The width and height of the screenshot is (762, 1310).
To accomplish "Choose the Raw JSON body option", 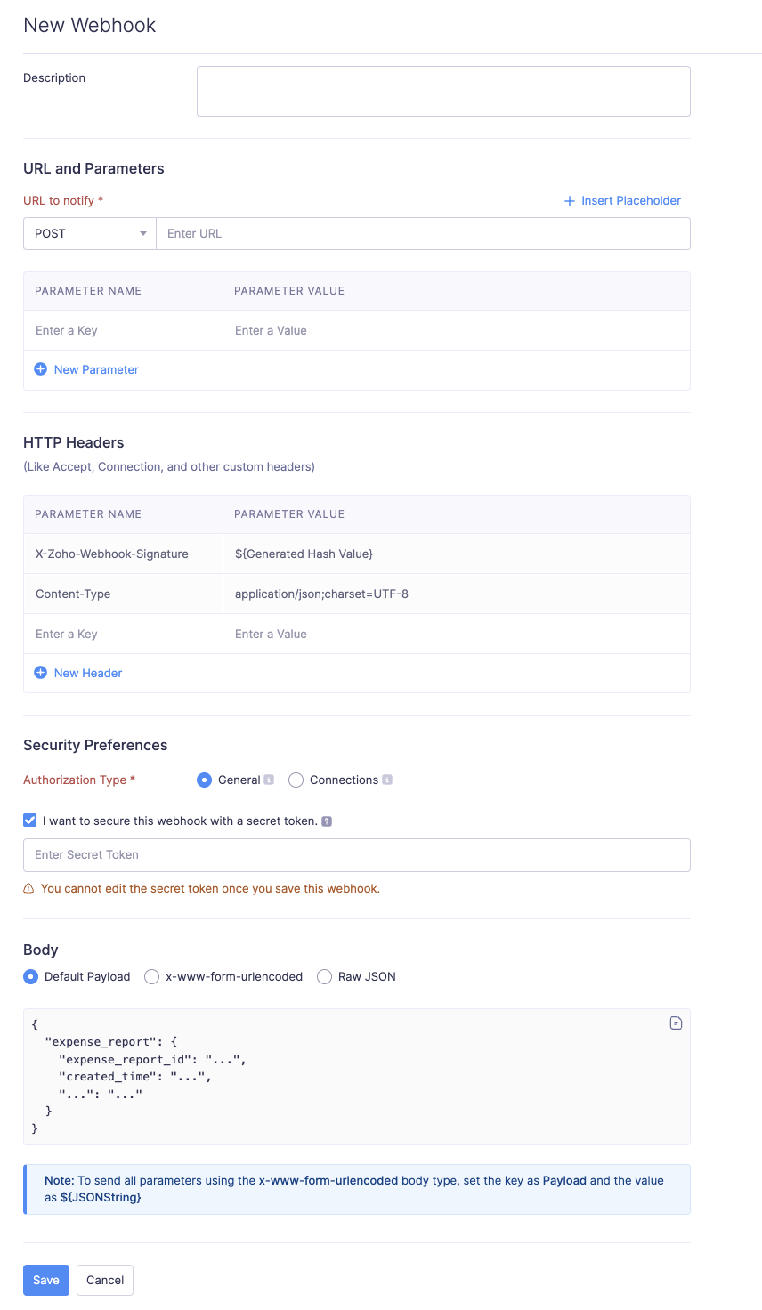I will [325, 977].
